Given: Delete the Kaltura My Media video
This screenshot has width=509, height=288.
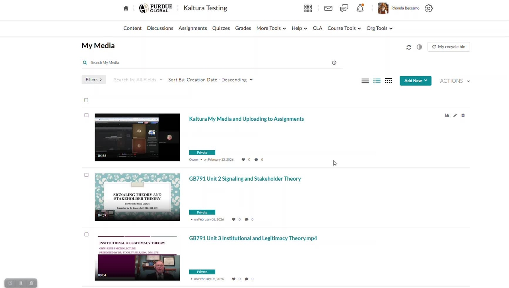Looking at the screenshot, I should (463, 116).
